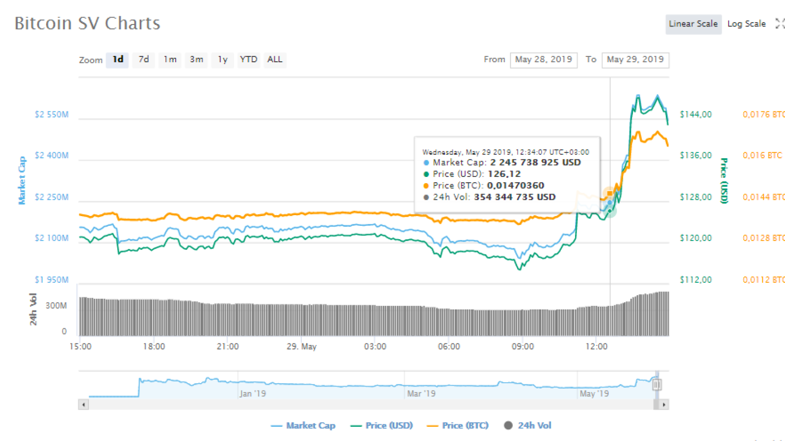Click the Mar '19 area in navigator
The height and width of the screenshot is (441, 785).
(421, 393)
